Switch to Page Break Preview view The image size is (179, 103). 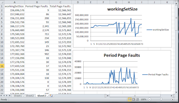(137, 99)
